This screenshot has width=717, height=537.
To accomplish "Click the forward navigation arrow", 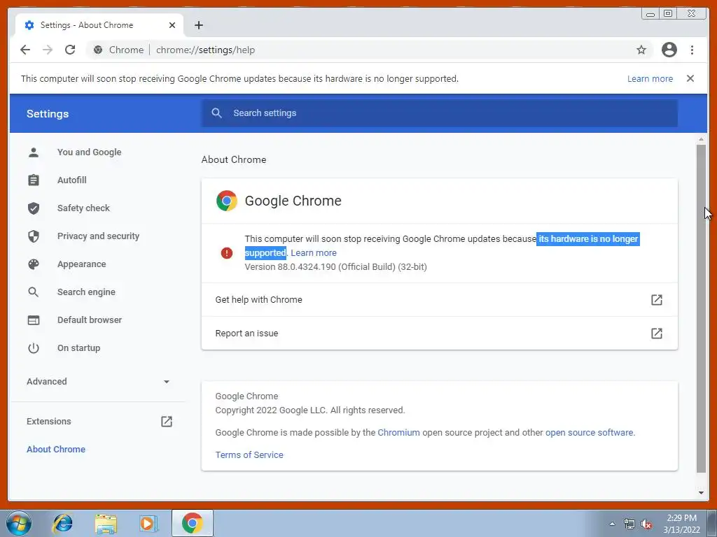I will (x=48, y=50).
